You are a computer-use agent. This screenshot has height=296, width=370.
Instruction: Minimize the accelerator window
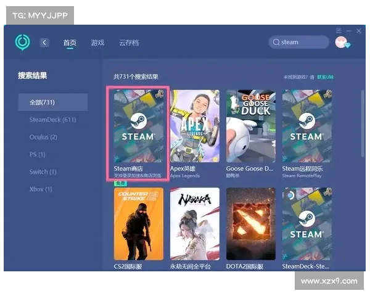click(x=349, y=31)
